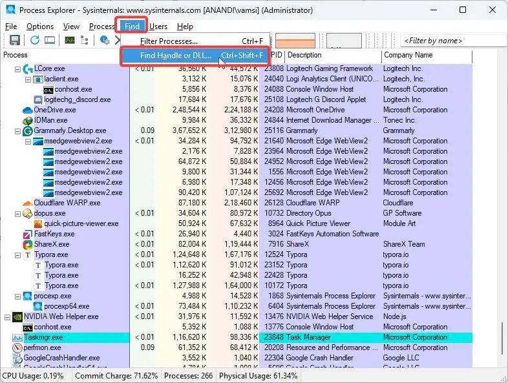
Task: Click the quick-picture-viewer.exe icon
Action: coord(38,223)
